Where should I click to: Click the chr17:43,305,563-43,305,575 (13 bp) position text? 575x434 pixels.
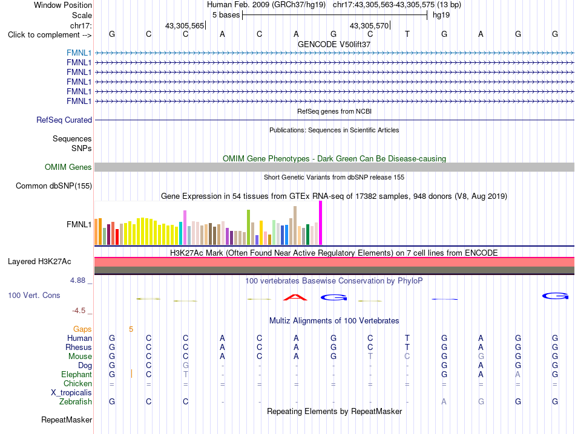(397, 5)
